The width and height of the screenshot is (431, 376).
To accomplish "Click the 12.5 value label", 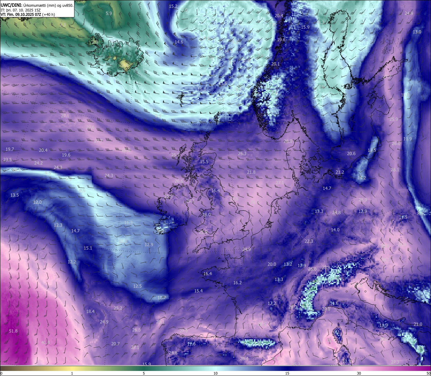I will click(x=137, y=286).
